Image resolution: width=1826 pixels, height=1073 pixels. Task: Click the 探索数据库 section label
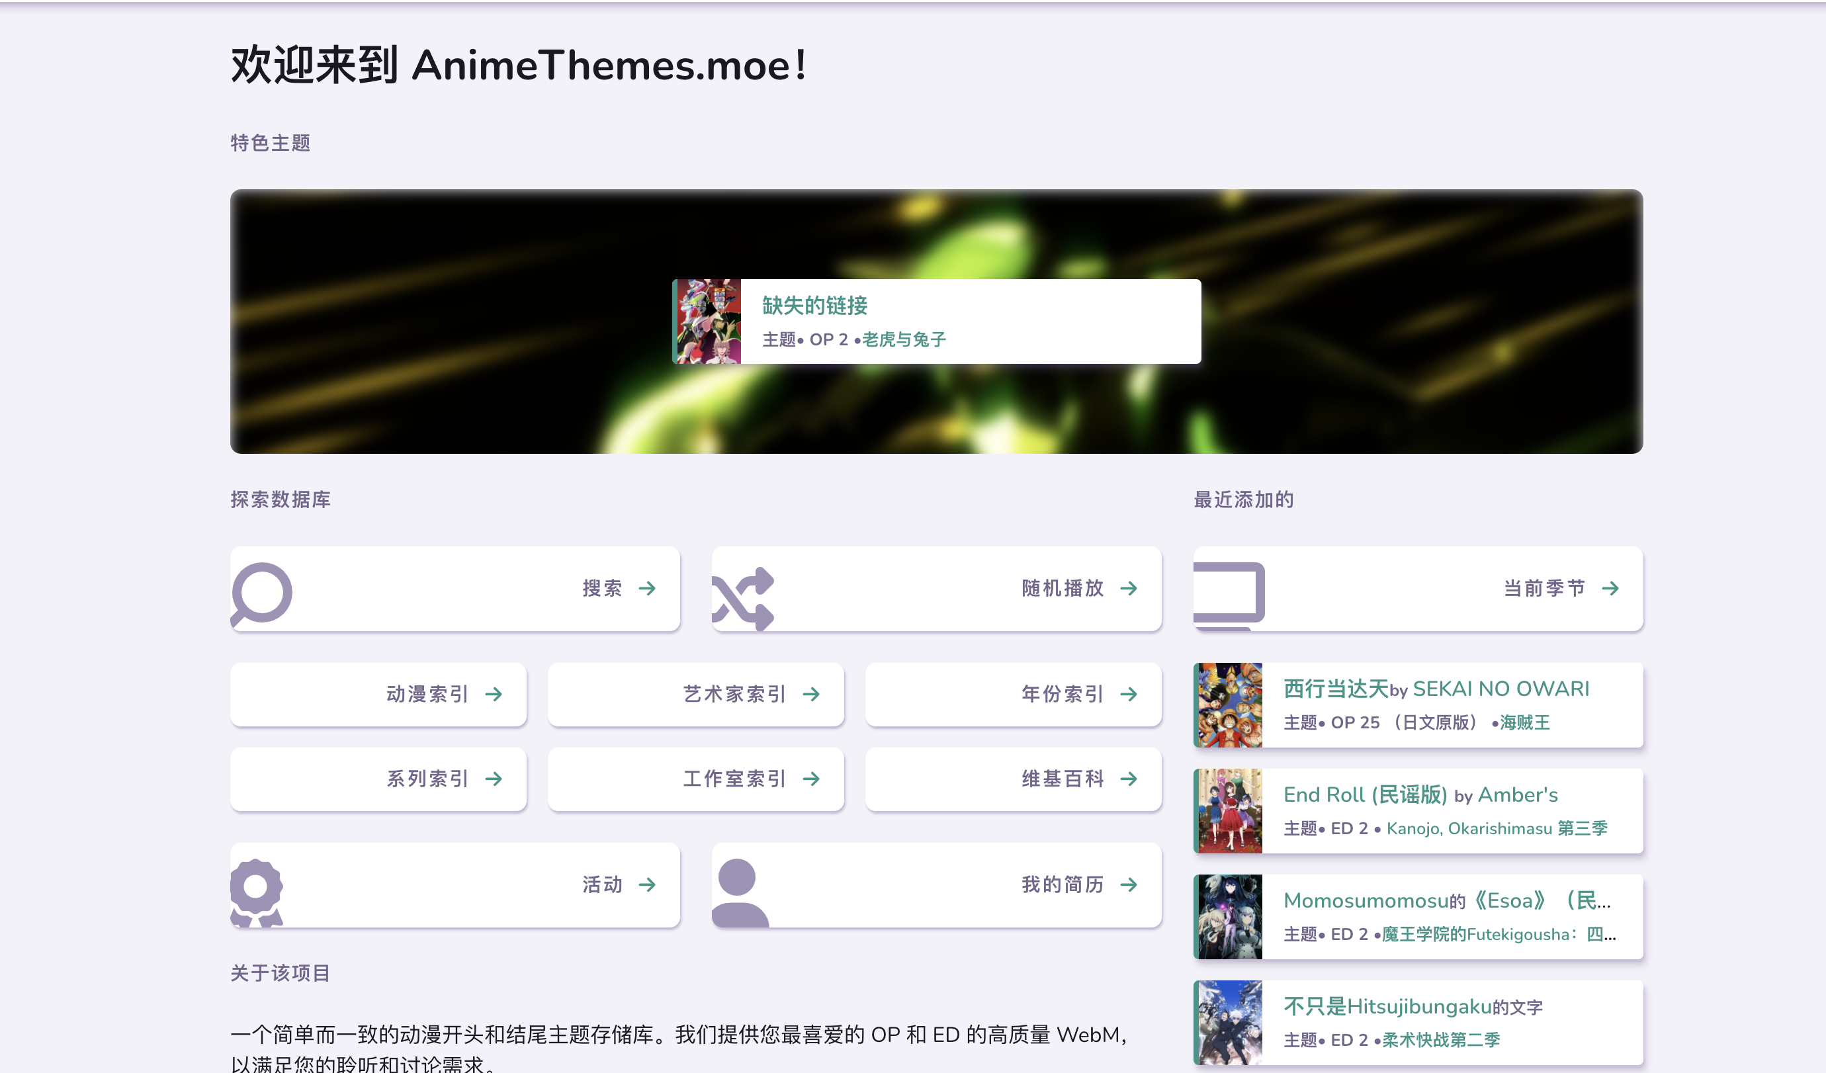click(x=281, y=499)
